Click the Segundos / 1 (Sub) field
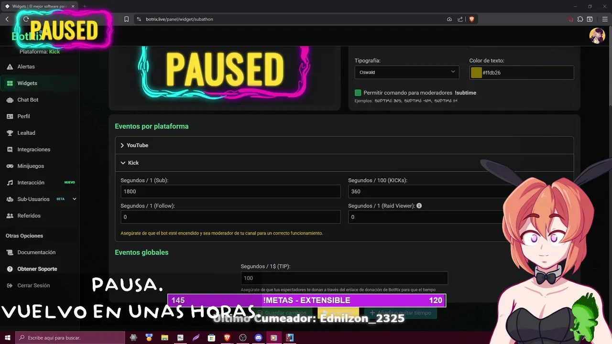612x344 pixels. [x=230, y=191]
